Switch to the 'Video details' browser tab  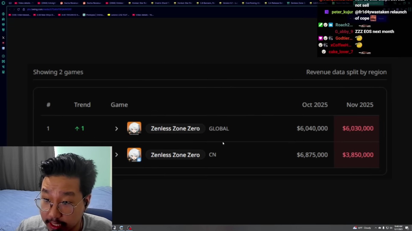pyautogui.click(x=24, y=3)
